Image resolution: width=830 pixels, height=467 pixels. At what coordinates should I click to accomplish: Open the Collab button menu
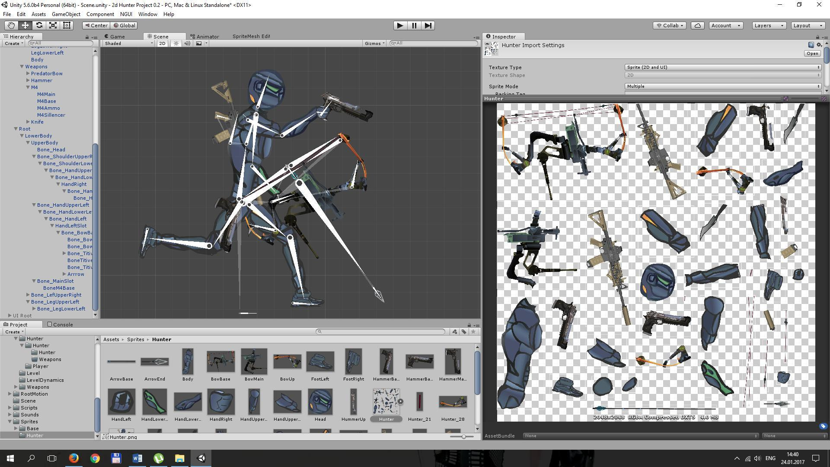click(670, 26)
